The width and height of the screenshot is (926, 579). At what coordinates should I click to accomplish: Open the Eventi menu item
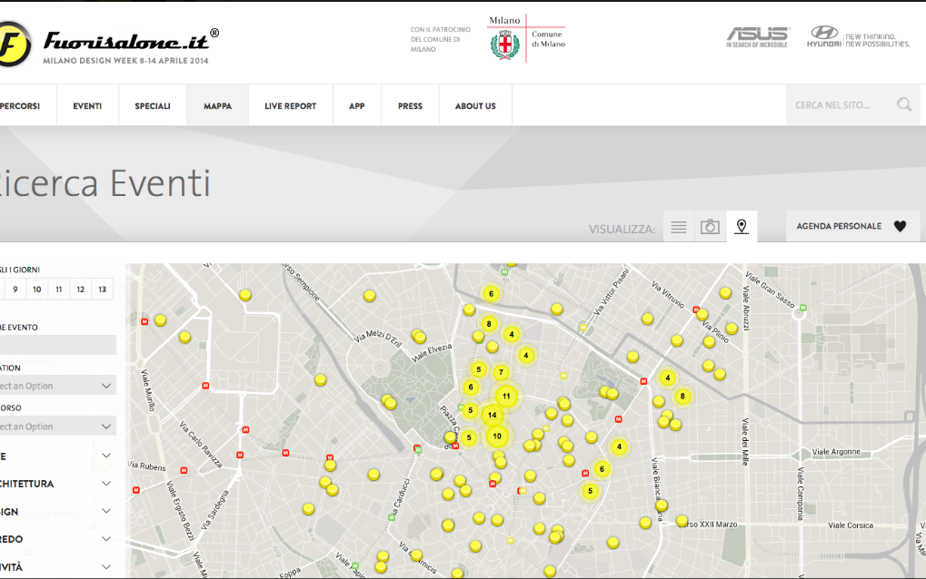tap(87, 106)
